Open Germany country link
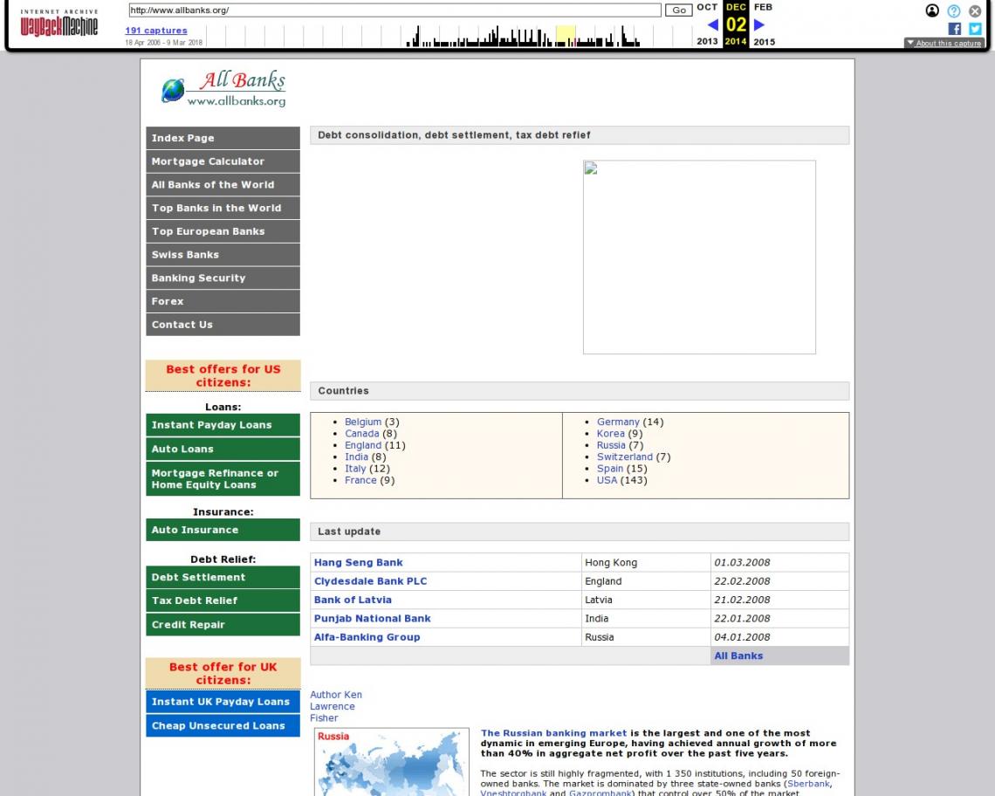 [618, 422]
